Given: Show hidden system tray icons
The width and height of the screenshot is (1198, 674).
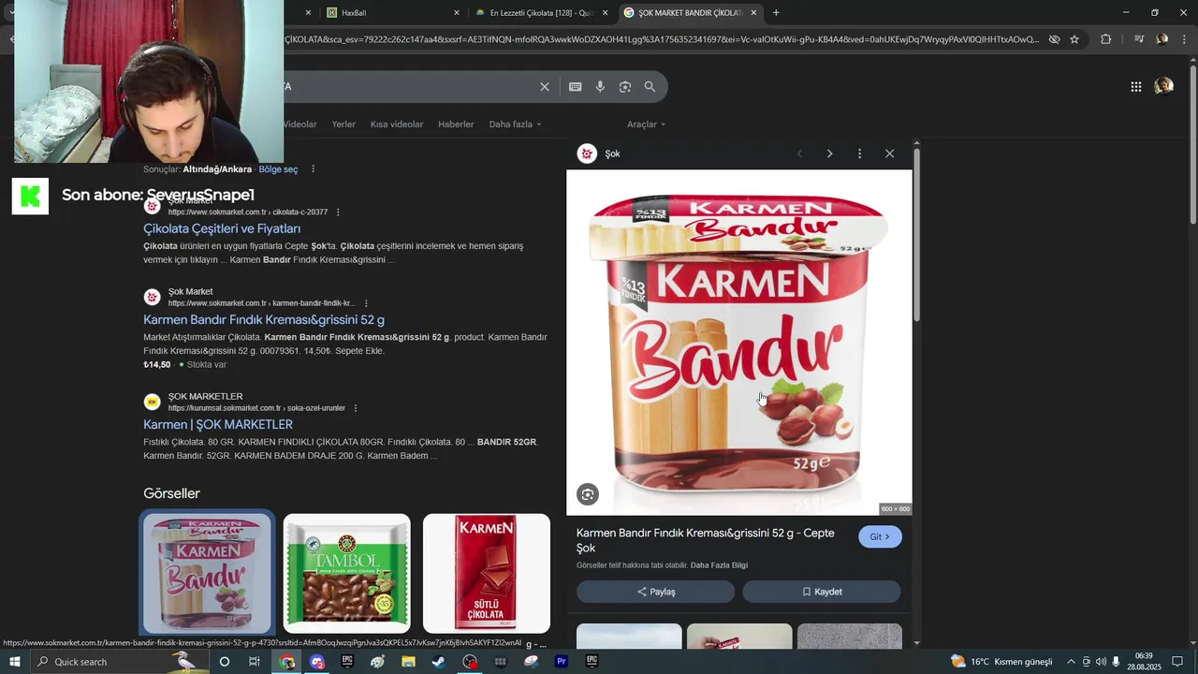Looking at the screenshot, I should click(x=1071, y=662).
